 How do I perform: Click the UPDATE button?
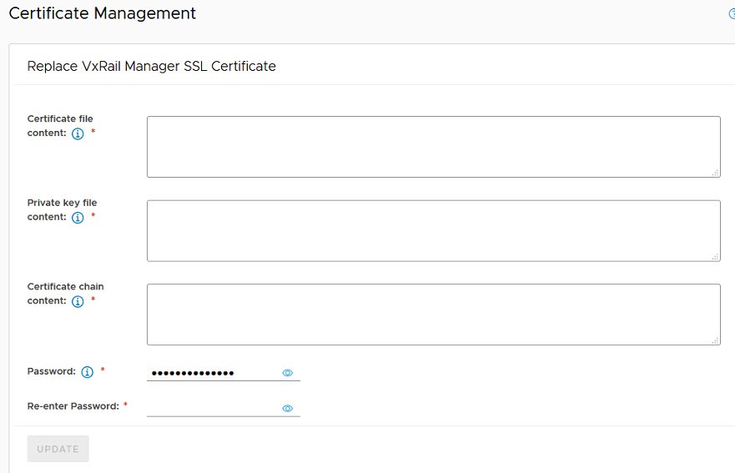pyautogui.click(x=58, y=449)
